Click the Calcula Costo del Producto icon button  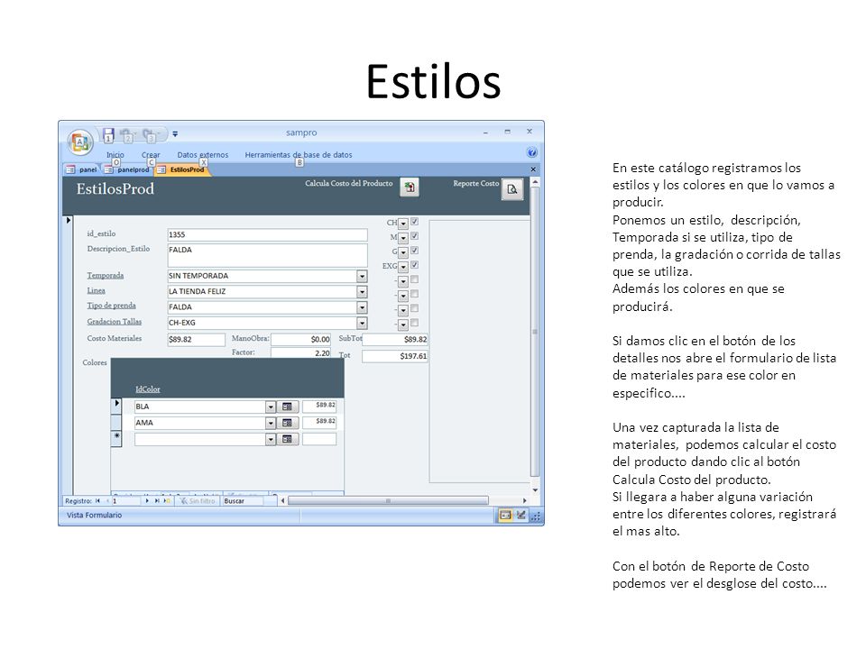[x=410, y=187]
